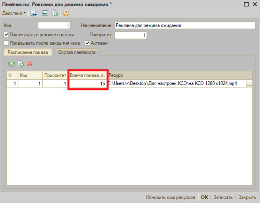The image size is (260, 203).
Task: Click the copy-new-item toolbar icon
Action: [x=55, y=13]
